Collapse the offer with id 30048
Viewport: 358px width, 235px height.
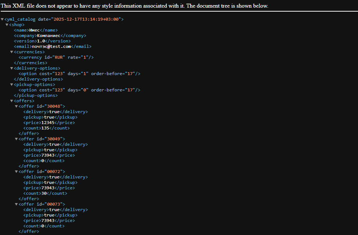pyautogui.click(x=16, y=106)
